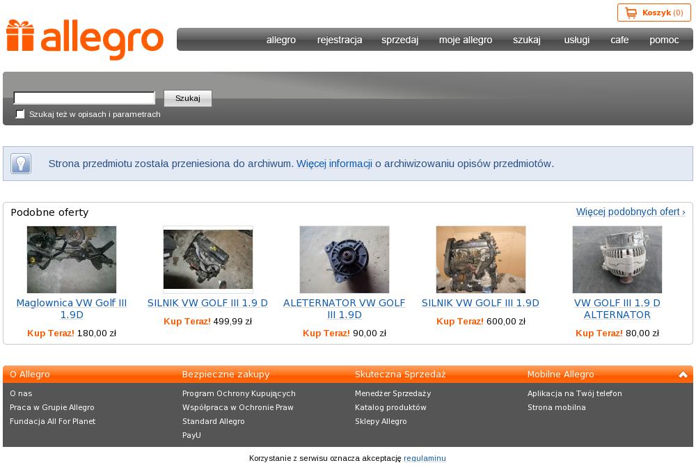Open the blue alternator thumbnail
The height and width of the screenshot is (472, 696).
345,259
